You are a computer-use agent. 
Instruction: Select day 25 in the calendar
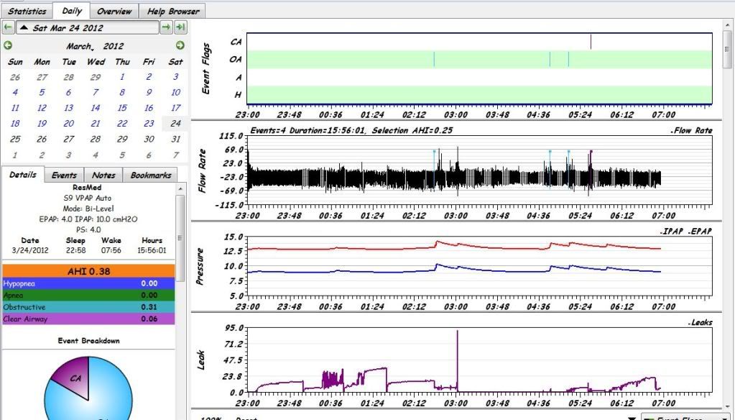point(16,139)
